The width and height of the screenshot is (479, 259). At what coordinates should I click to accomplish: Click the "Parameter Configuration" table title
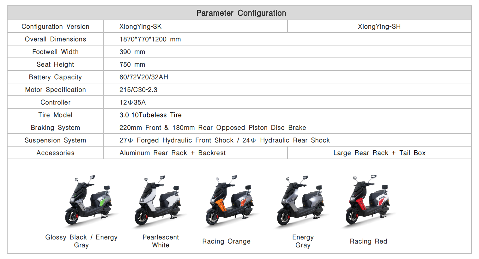pos(241,13)
